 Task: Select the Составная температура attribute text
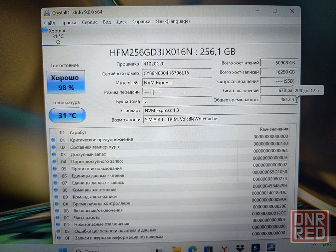pos(94,147)
